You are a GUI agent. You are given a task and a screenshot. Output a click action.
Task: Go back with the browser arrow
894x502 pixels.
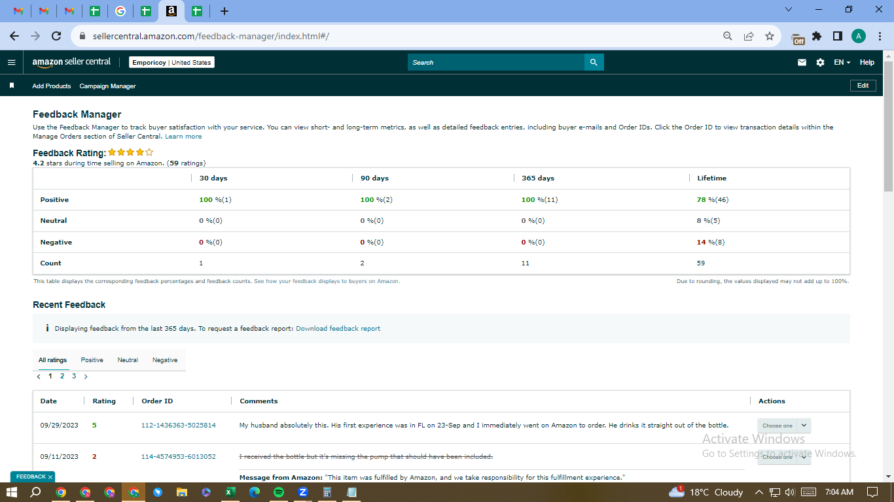pyautogui.click(x=14, y=36)
